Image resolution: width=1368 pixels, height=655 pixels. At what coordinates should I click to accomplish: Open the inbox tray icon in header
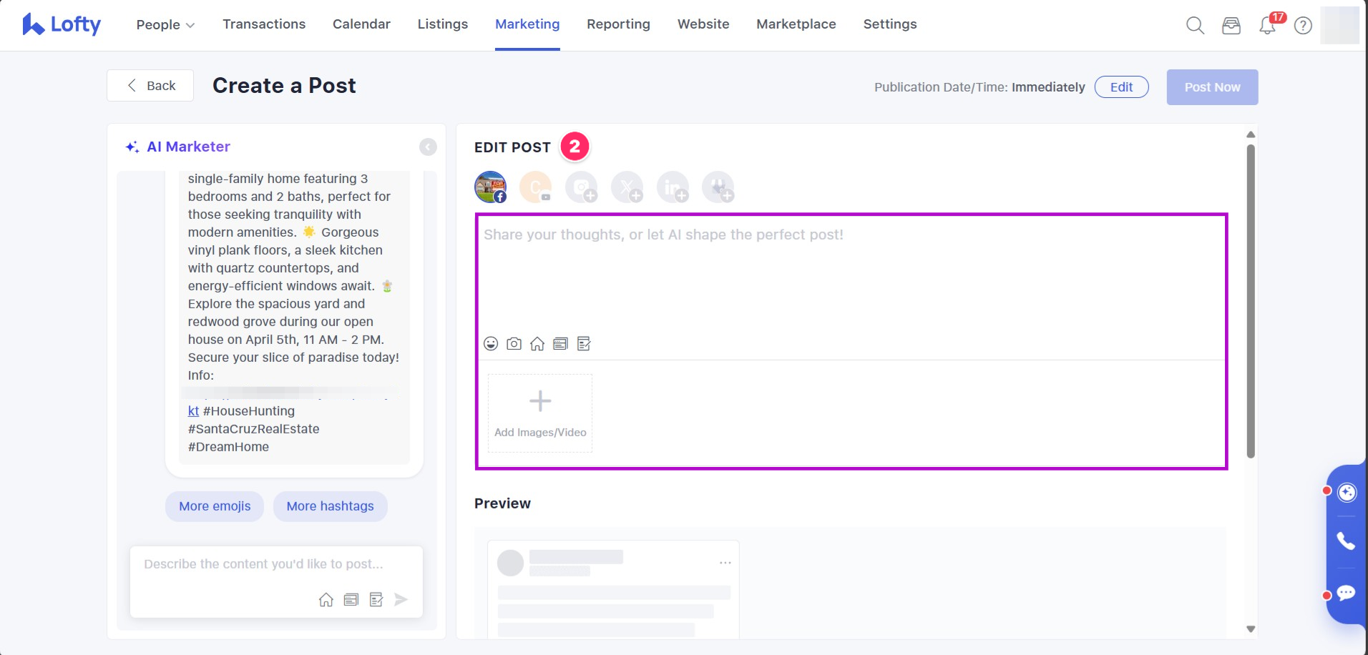1231,26
